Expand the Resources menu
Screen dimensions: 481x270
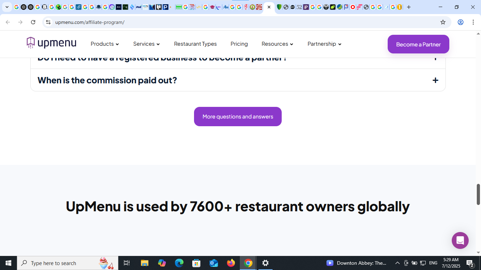pyautogui.click(x=277, y=44)
